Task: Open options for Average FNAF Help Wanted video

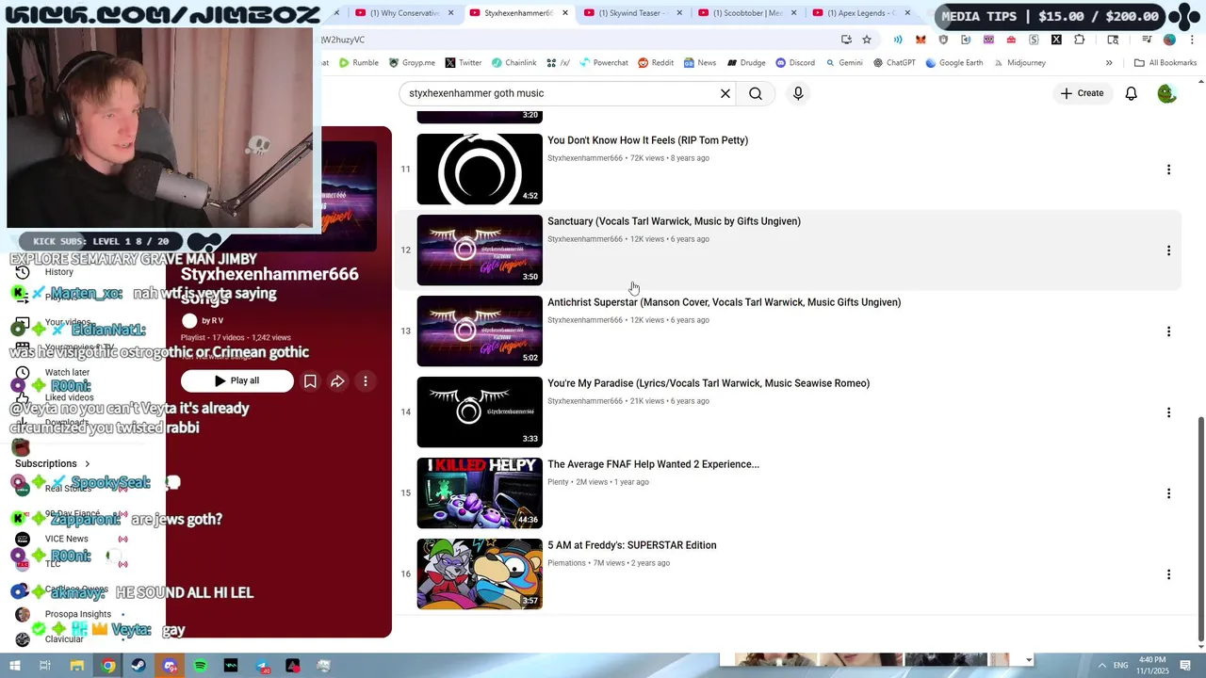Action: pos(1168,493)
